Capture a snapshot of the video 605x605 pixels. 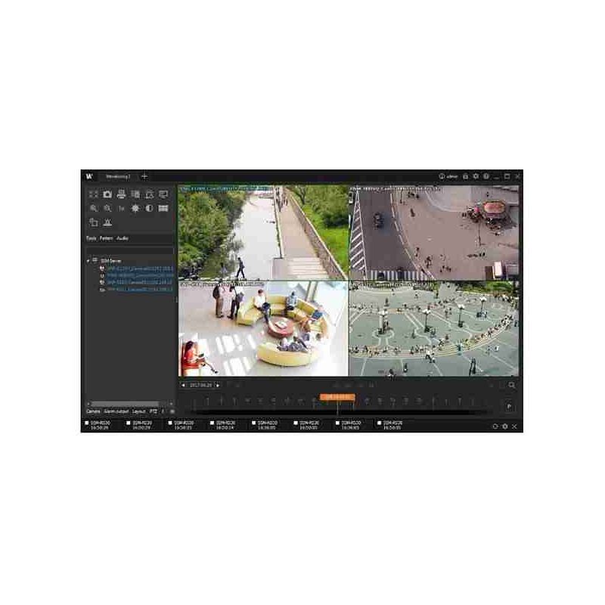pyautogui.click(x=107, y=194)
